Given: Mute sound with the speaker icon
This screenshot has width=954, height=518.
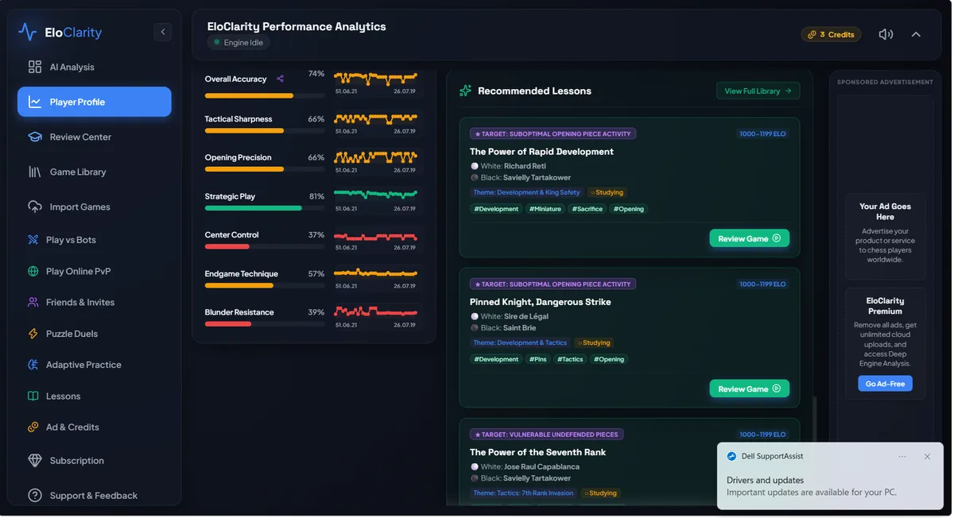Looking at the screenshot, I should 886,34.
